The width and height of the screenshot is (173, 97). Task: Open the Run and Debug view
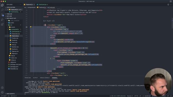point(2,20)
